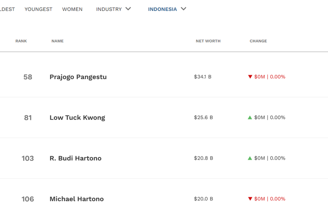Viewport: 328px width, 218px height.
Task: Open the Indonesia country dropdown chevron
Action: tap(184, 9)
